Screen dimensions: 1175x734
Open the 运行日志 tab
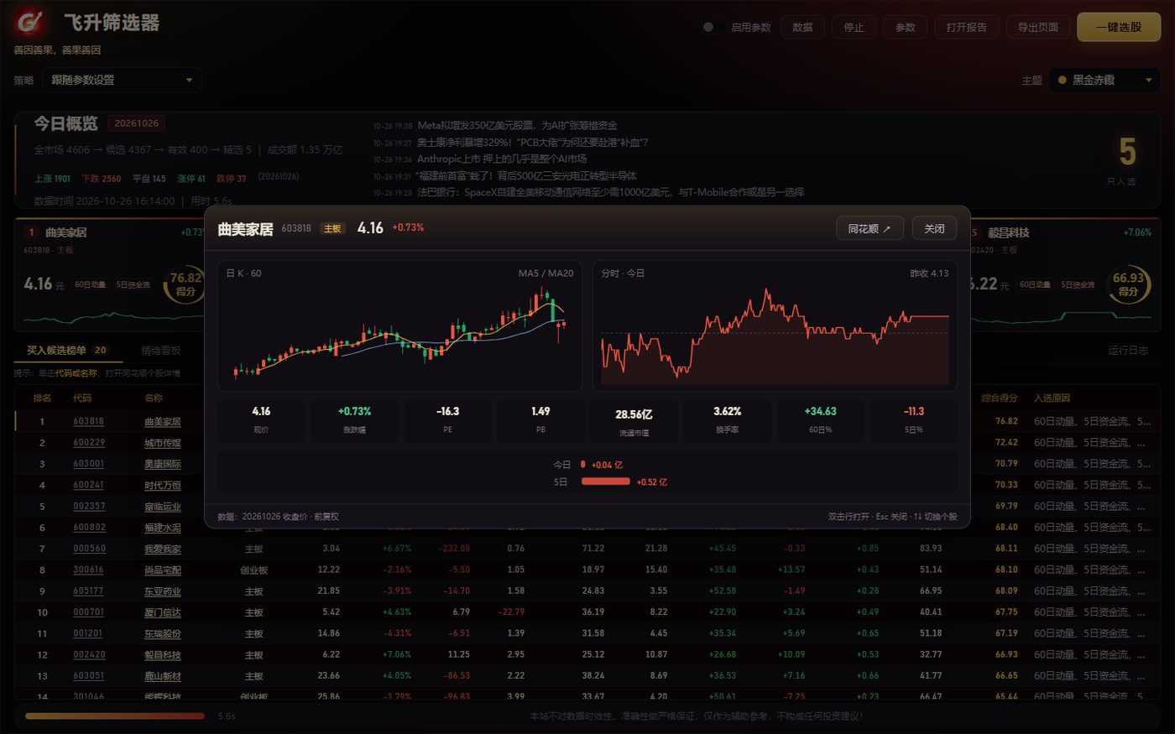pos(1127,351)
